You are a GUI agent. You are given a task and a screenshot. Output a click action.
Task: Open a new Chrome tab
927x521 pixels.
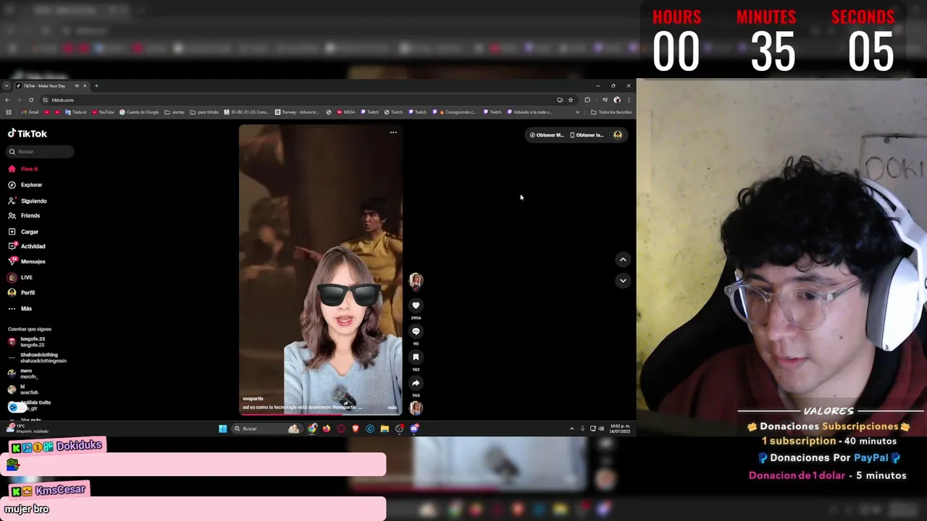96,86
